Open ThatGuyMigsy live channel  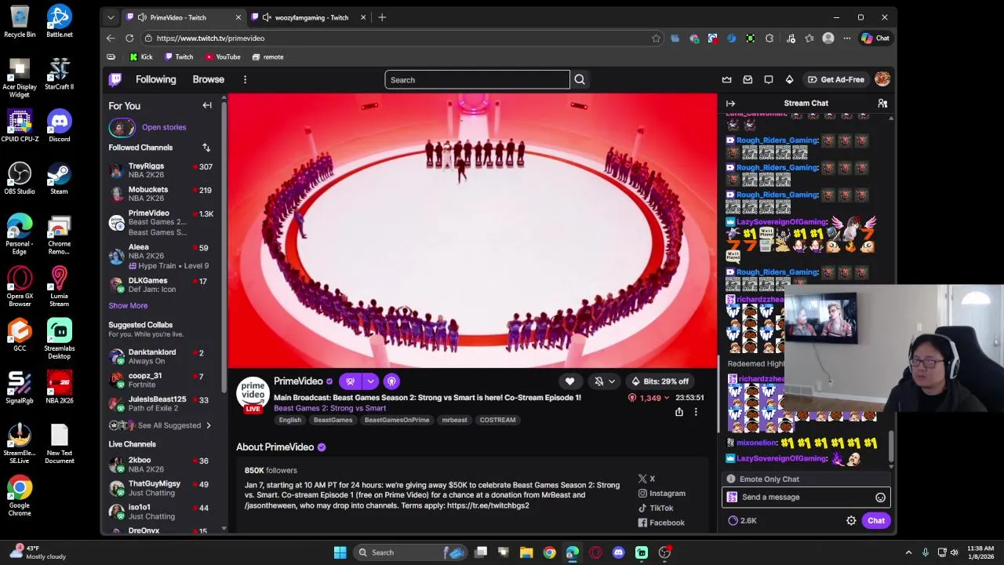(x=163, y=488)
